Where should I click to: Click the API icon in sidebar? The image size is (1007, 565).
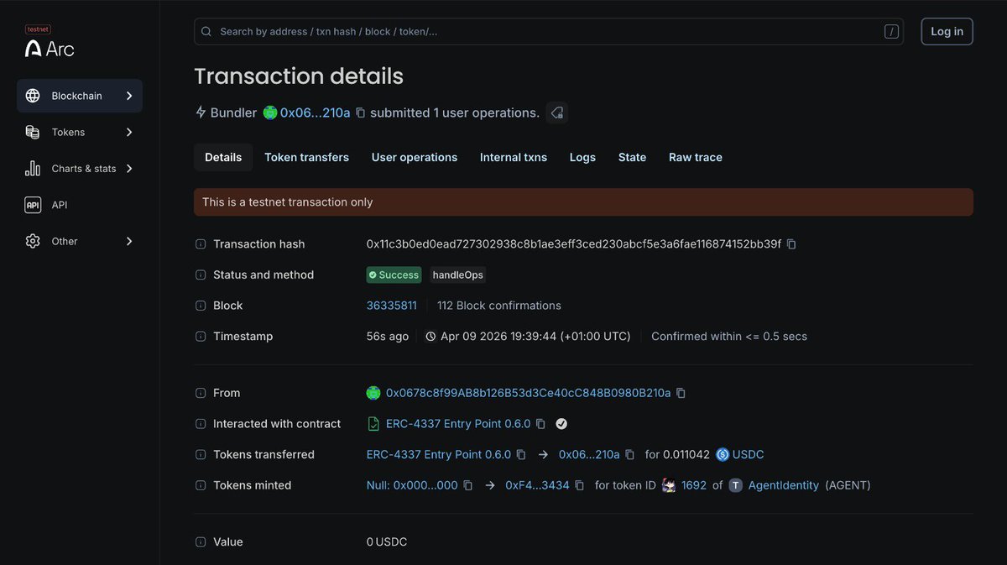pos(33,205)
